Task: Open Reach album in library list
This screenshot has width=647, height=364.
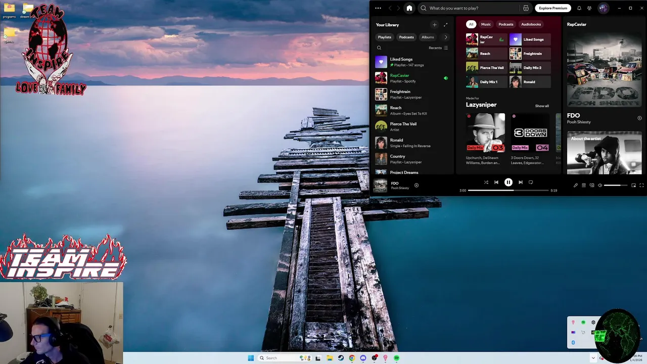Action: click(412, 111)
